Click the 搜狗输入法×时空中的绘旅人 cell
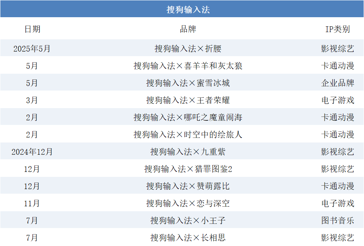 [x=188, y=134]
